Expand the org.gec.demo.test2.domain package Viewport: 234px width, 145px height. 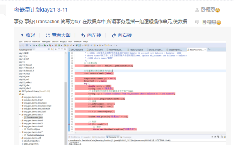click(20, 109)
